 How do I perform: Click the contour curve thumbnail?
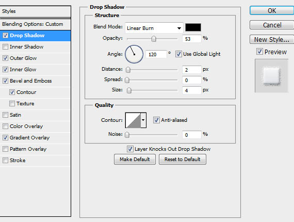pos(133,120)
